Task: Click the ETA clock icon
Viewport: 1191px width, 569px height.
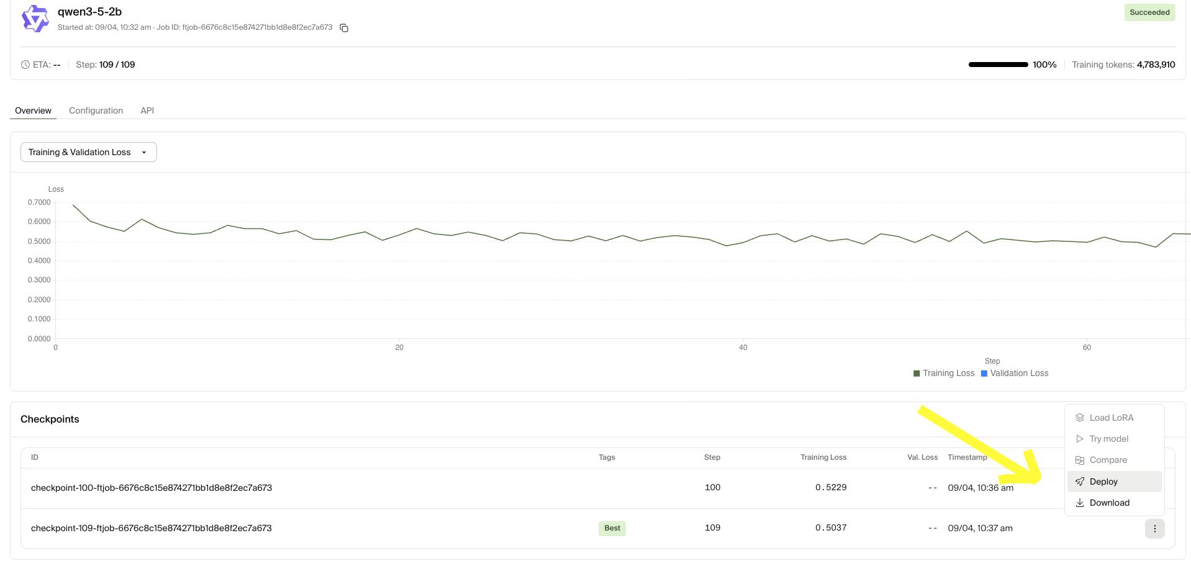Action: point(25,65)
